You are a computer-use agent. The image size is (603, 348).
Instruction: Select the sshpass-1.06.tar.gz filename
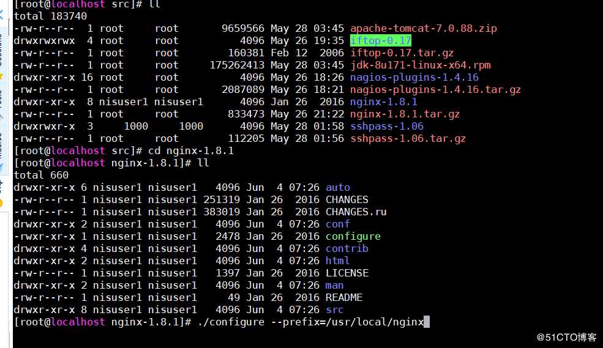tap(408, 139)
